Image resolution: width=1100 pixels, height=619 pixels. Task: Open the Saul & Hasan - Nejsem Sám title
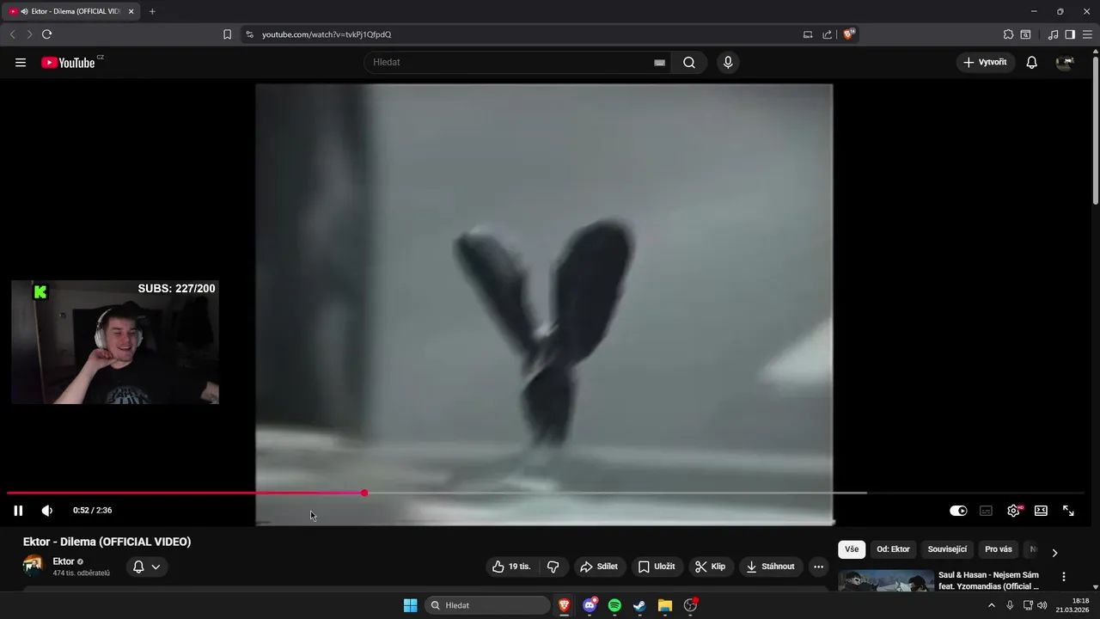click(x=988, y=580)
